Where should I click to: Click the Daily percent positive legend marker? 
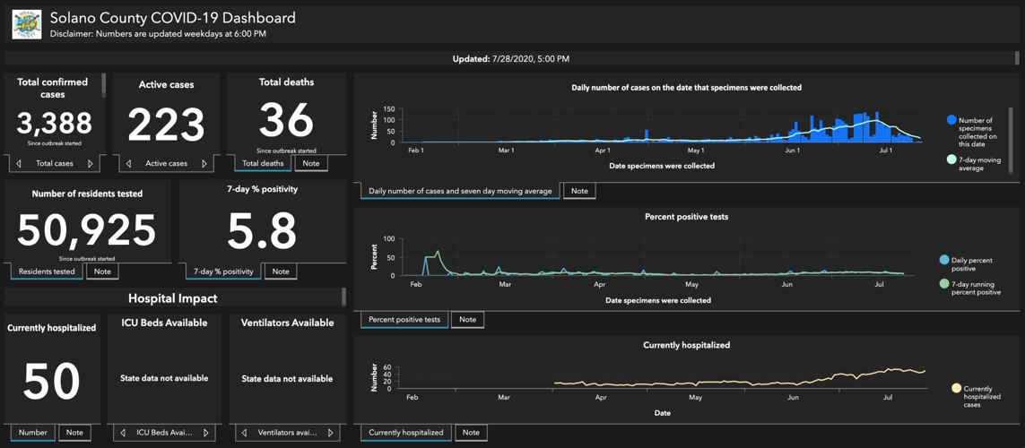click(944, 260)
